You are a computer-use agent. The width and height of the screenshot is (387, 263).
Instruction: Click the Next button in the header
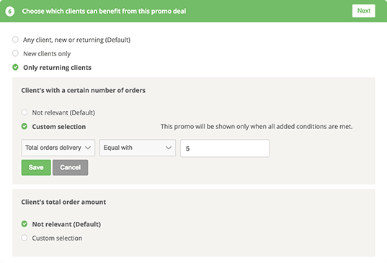tap(363, 11)
